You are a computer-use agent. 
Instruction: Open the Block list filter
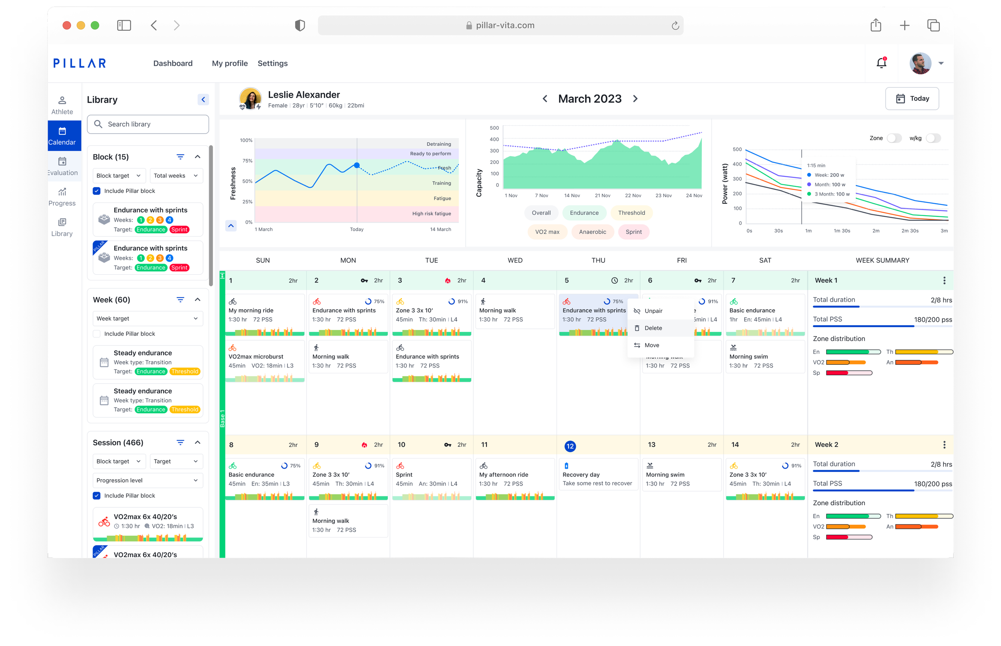[180, 156]
